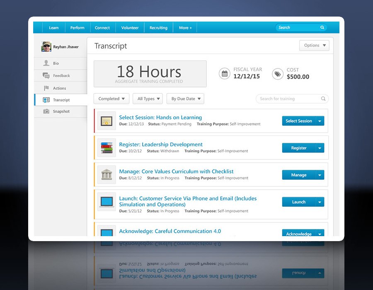This screenshot has height=290, width=373.
Task: Open the By Due Date sort dropdown
Action: click(185, 99)
